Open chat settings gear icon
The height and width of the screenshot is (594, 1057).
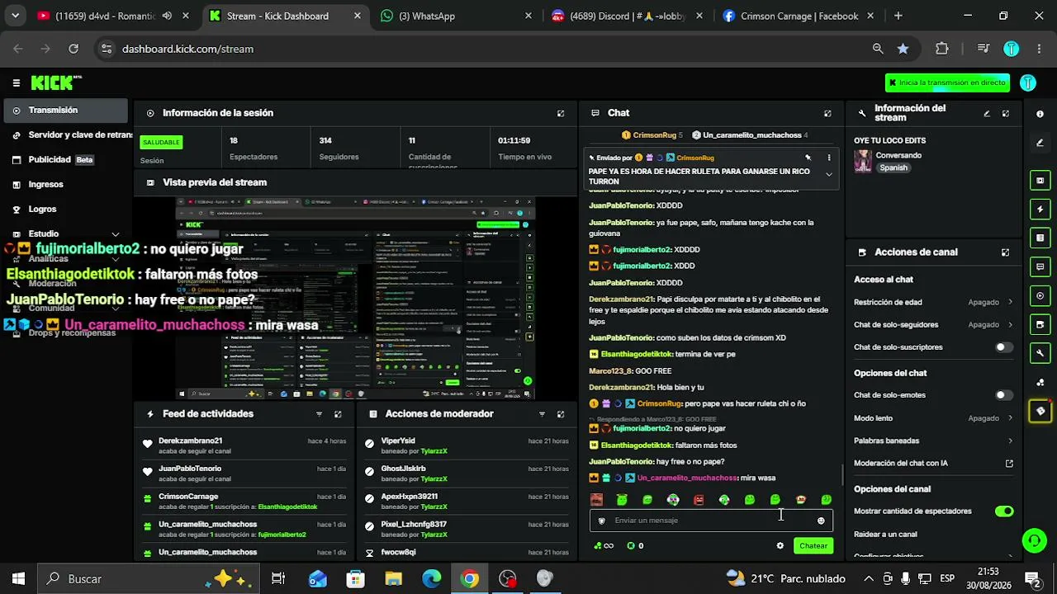(780, 545)
